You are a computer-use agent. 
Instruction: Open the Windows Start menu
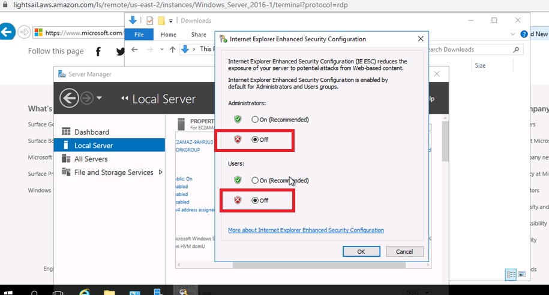[8, 293]
